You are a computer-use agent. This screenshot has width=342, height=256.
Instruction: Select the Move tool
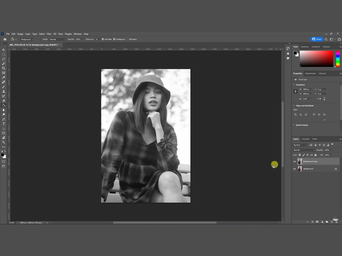(x=4, y=50)
